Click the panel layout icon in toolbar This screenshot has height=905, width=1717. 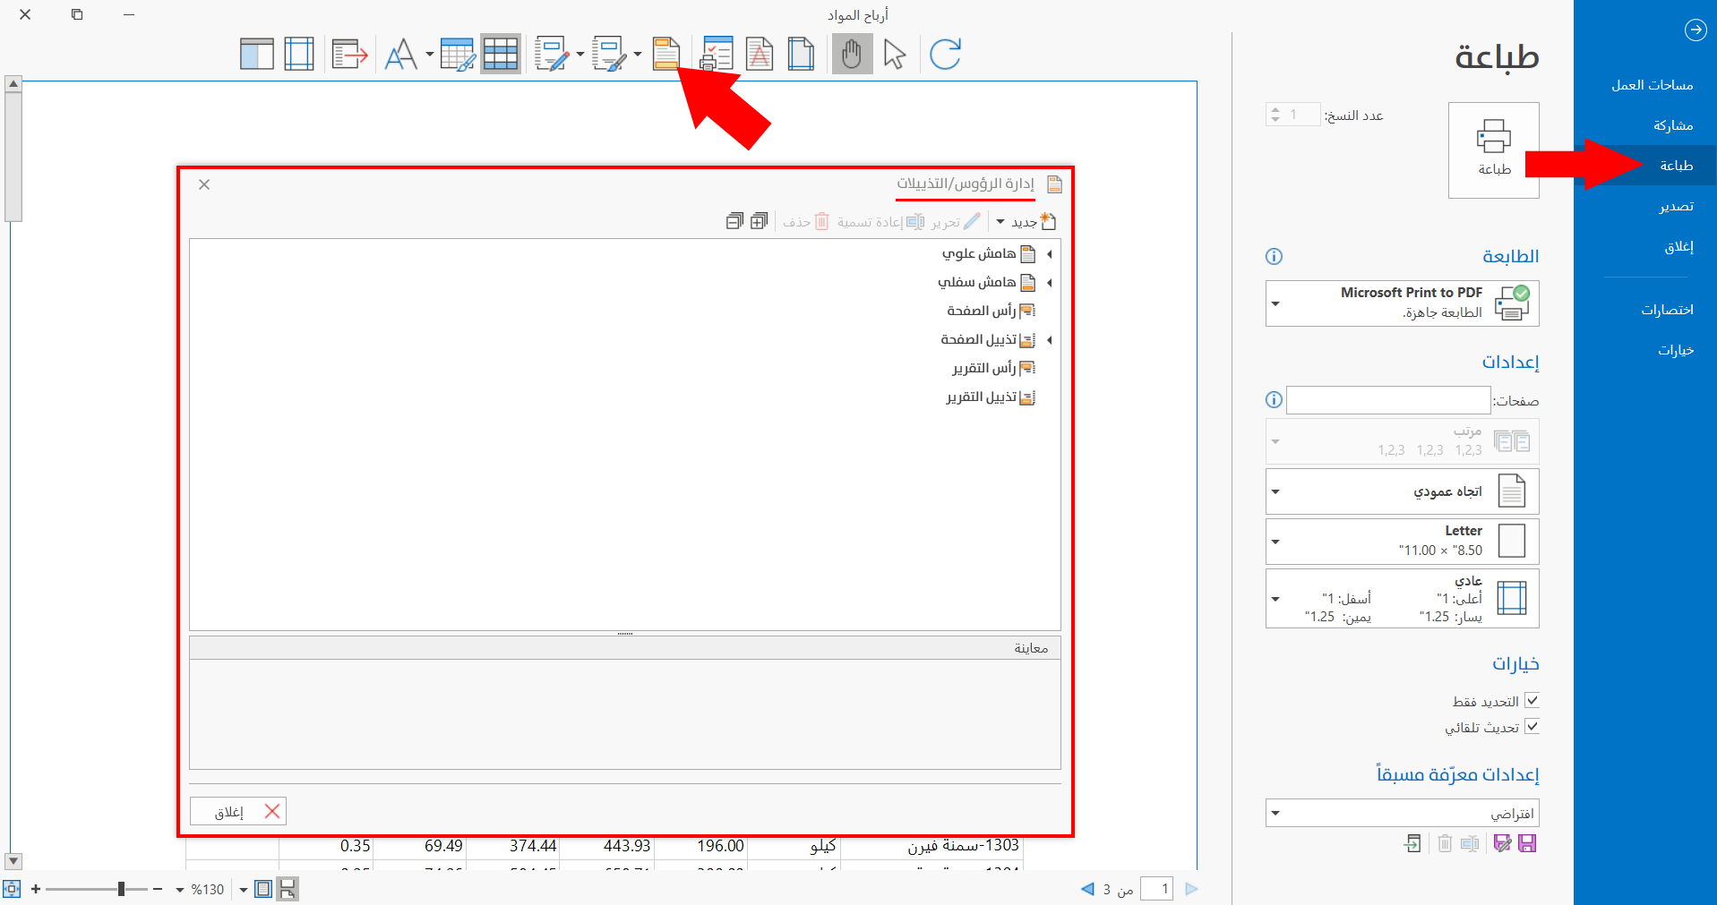[x=257, y=54]
